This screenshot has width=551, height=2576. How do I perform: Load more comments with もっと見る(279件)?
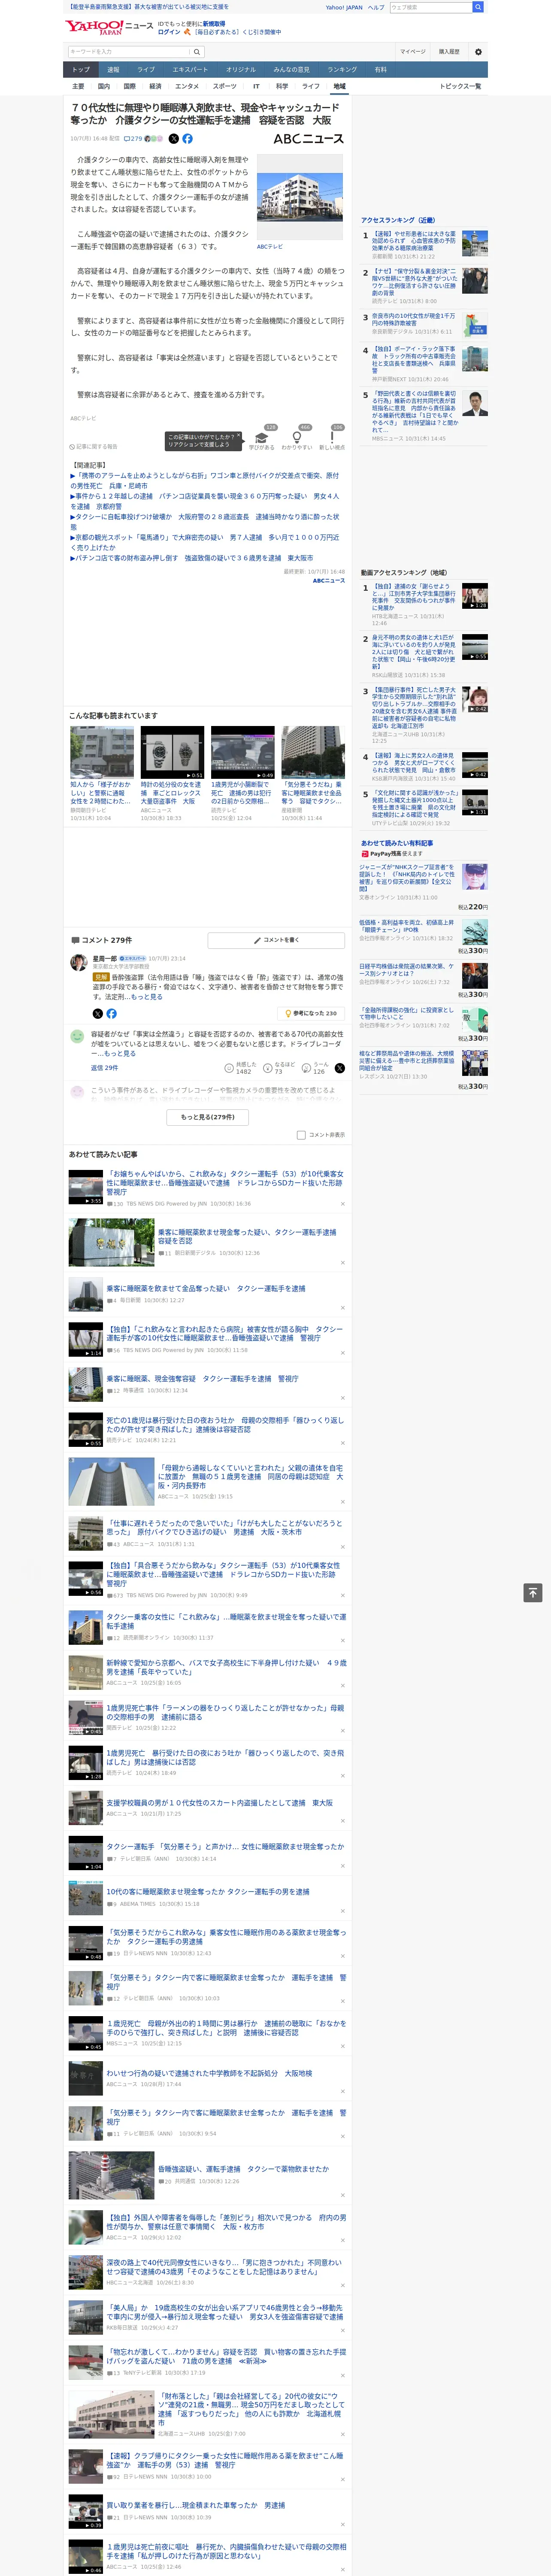pyautogui.click(x=208, y=1117)
